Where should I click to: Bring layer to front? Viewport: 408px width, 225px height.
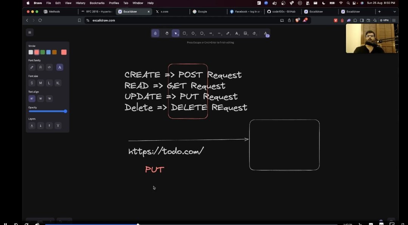coord(58,126)
